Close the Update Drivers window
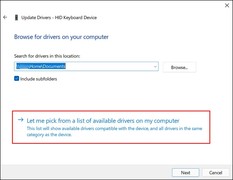Screen dimensions: 233x180 (x=227, y=5)
